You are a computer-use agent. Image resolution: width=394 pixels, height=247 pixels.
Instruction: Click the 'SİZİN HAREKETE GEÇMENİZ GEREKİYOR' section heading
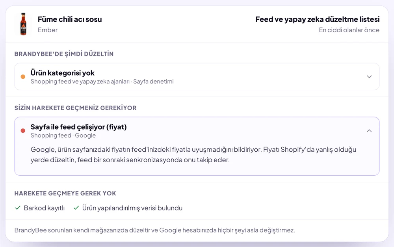pos(75,108)
